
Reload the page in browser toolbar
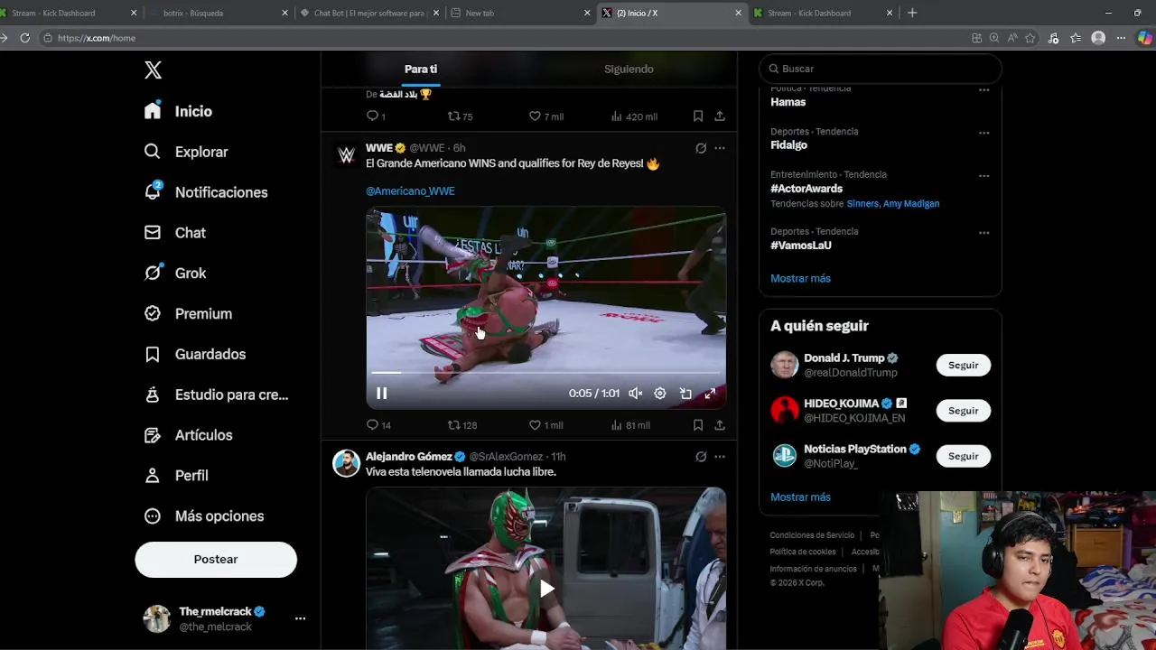pyautogui.click(x=24, y=38)
